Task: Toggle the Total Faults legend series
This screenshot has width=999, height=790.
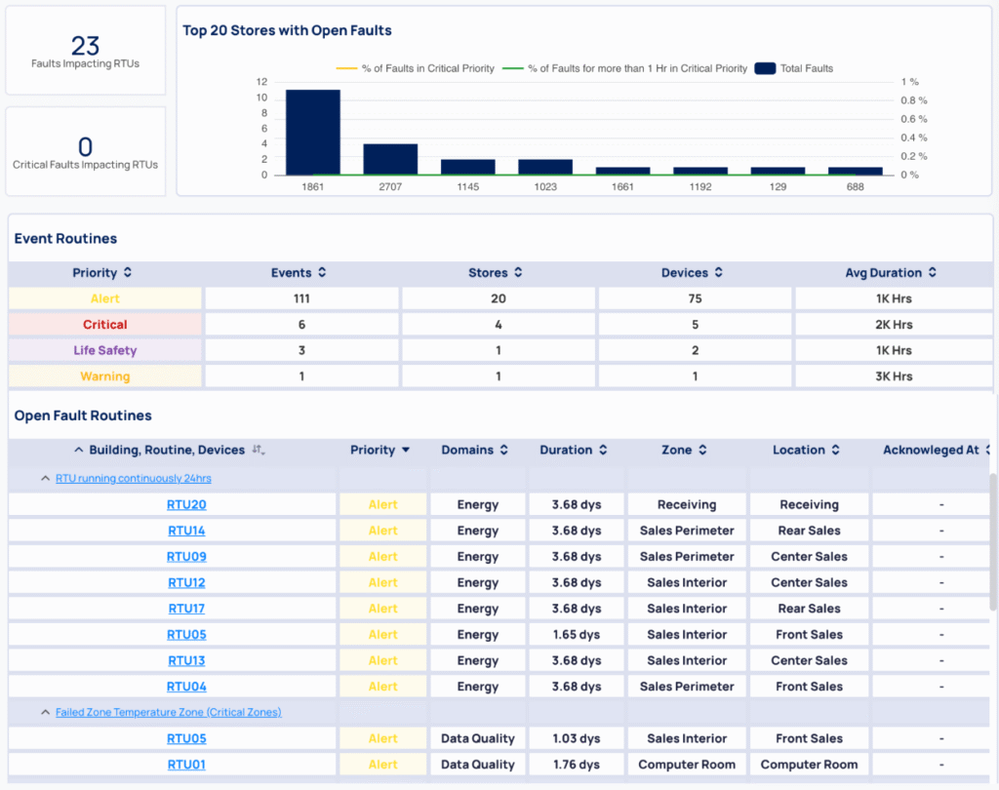Action: point(793,68)
